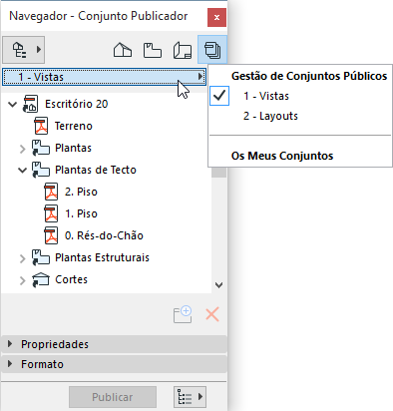The width and height of the screenshot is (393, 411).
Task: Select the 0. Rés-do-Chão item
Action: pos(104,235)
